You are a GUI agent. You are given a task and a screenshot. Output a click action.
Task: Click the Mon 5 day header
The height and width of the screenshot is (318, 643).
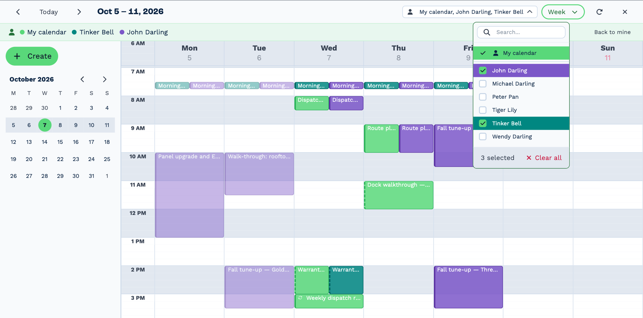[x=189, y=53]
